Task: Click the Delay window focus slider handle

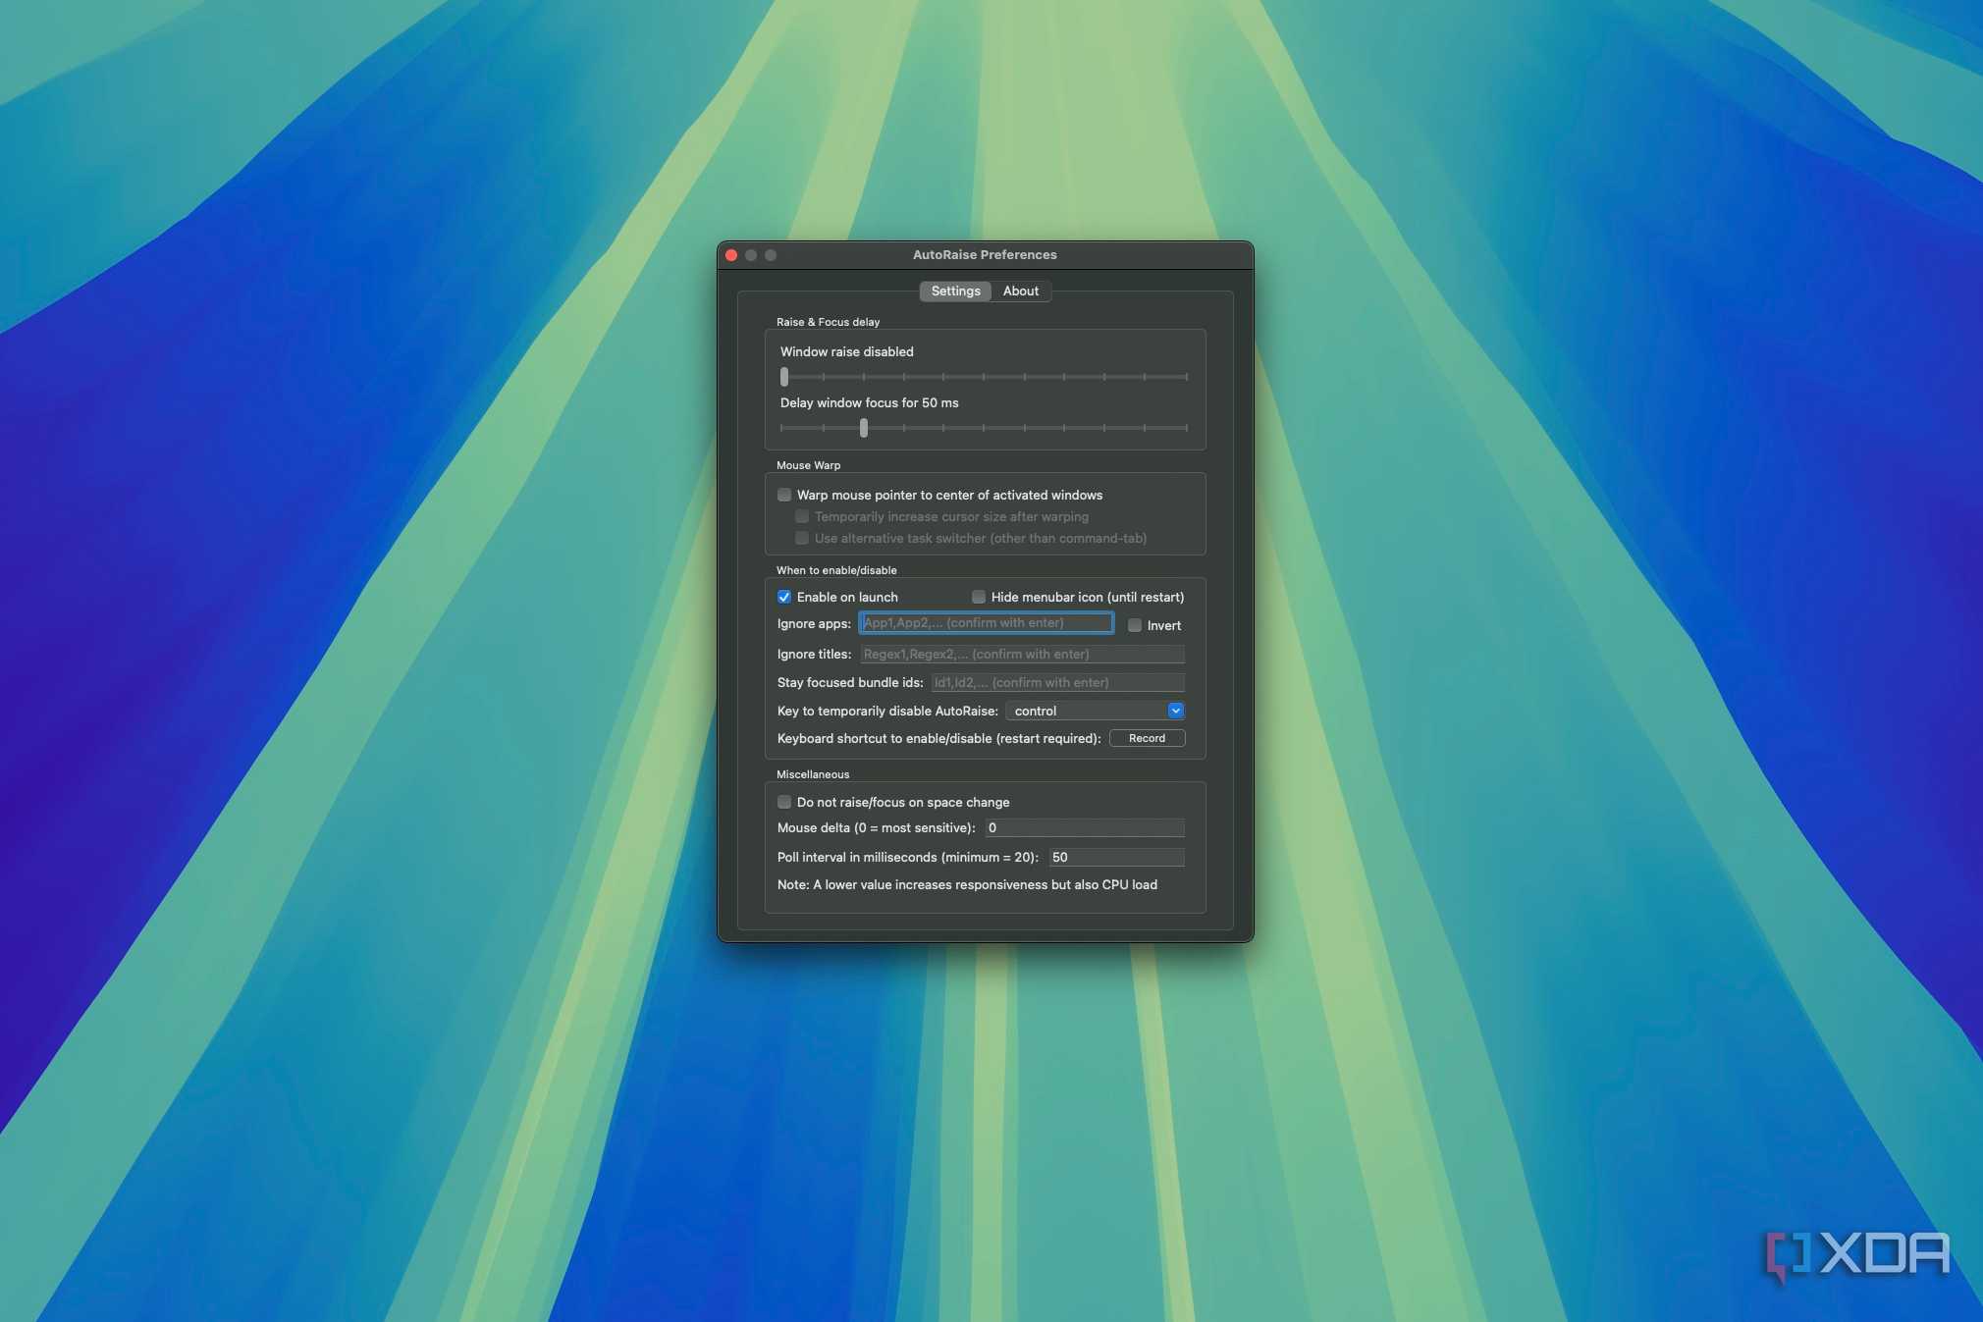Action: point(864,428)
